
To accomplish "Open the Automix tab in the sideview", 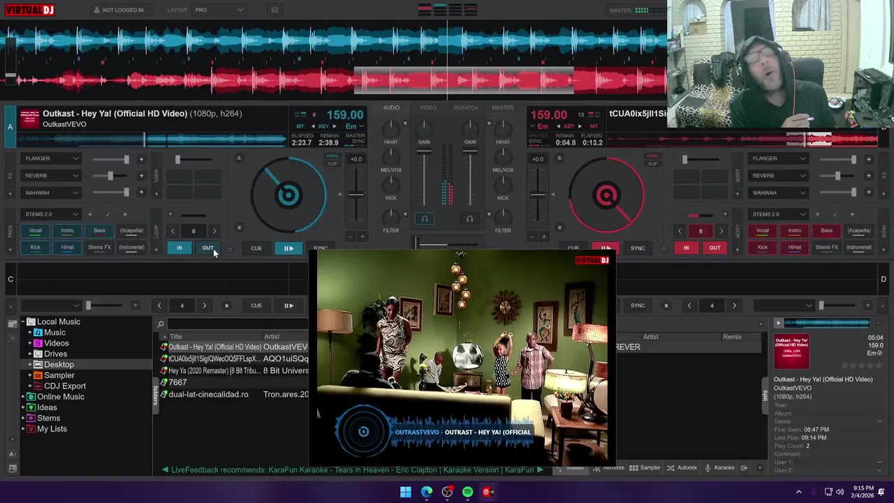I will point(682,468).
